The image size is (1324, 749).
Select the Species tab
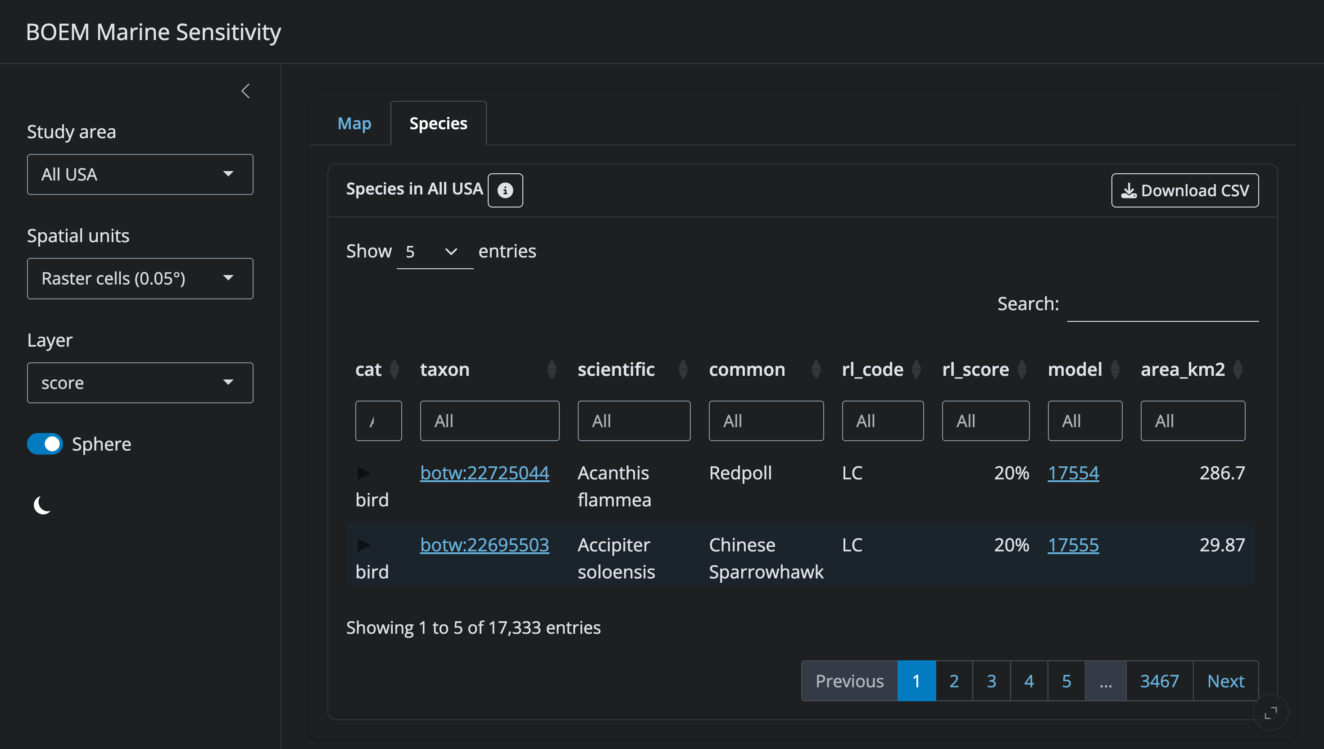tap(438, 123)
